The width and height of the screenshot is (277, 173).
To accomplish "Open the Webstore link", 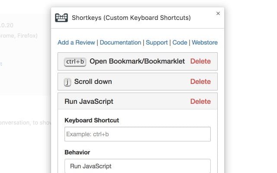I will tap(205, 42).
